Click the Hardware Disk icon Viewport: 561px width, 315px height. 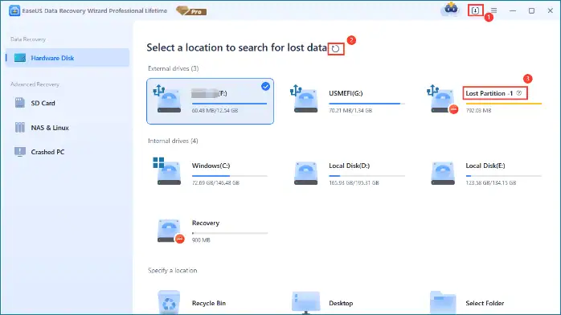tap(19, 58)
